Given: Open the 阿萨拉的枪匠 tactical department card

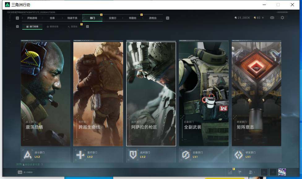Looking at the screenshot, I should [x=151, y=94].
